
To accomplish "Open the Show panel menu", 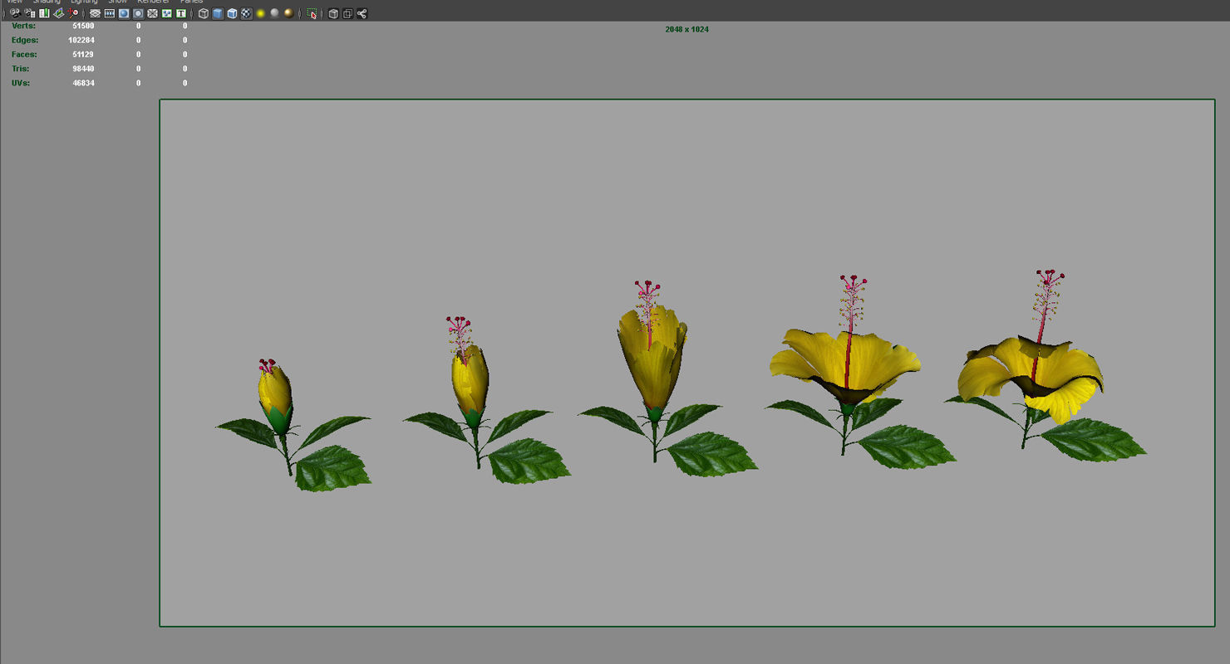I will [117, 2].
